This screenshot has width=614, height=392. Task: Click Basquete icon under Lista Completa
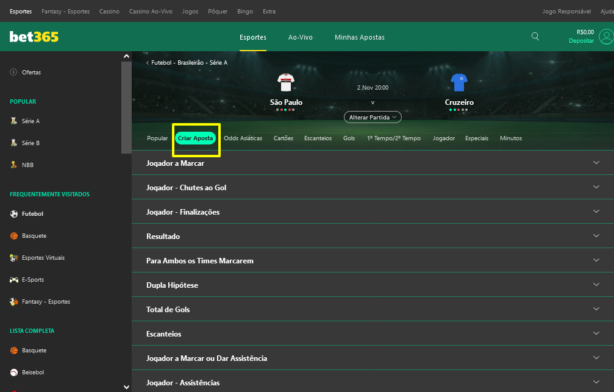[14, 351]
